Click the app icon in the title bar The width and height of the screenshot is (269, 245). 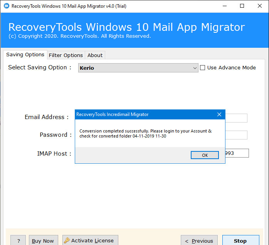[x=6, y=6]
